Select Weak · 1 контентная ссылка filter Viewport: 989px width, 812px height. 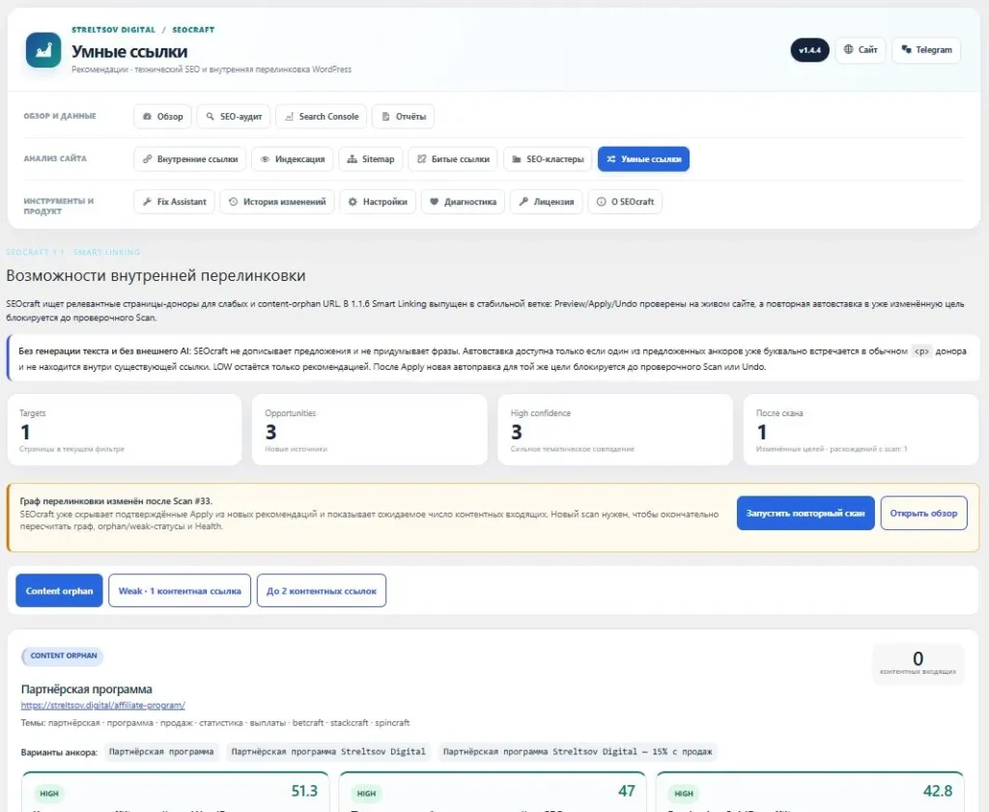click(x=180, y=591)
